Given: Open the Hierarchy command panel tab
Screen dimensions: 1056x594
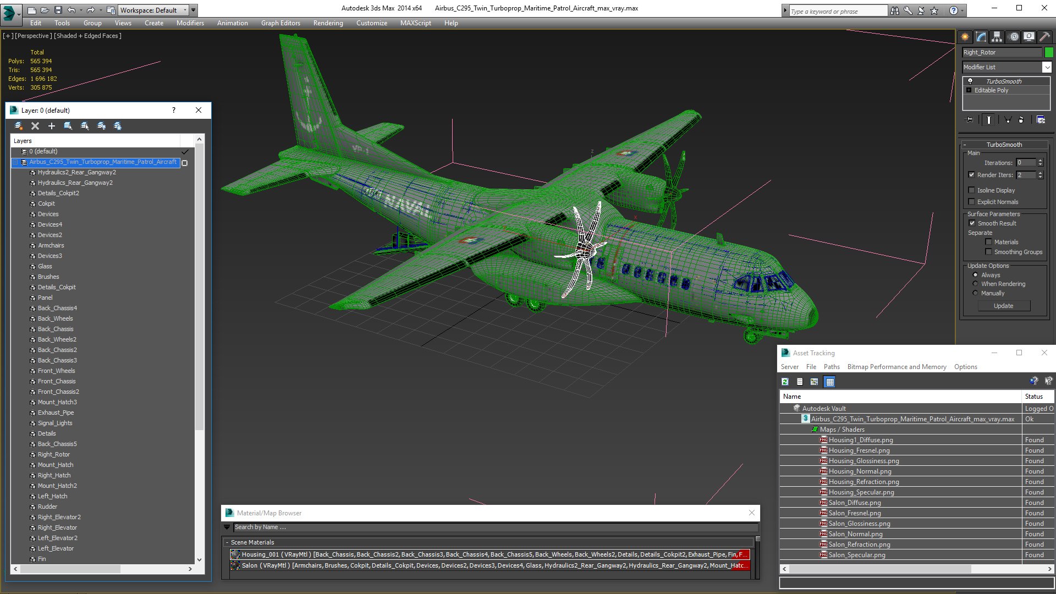Looking at the screenshot, I should (x=997, y=37).
